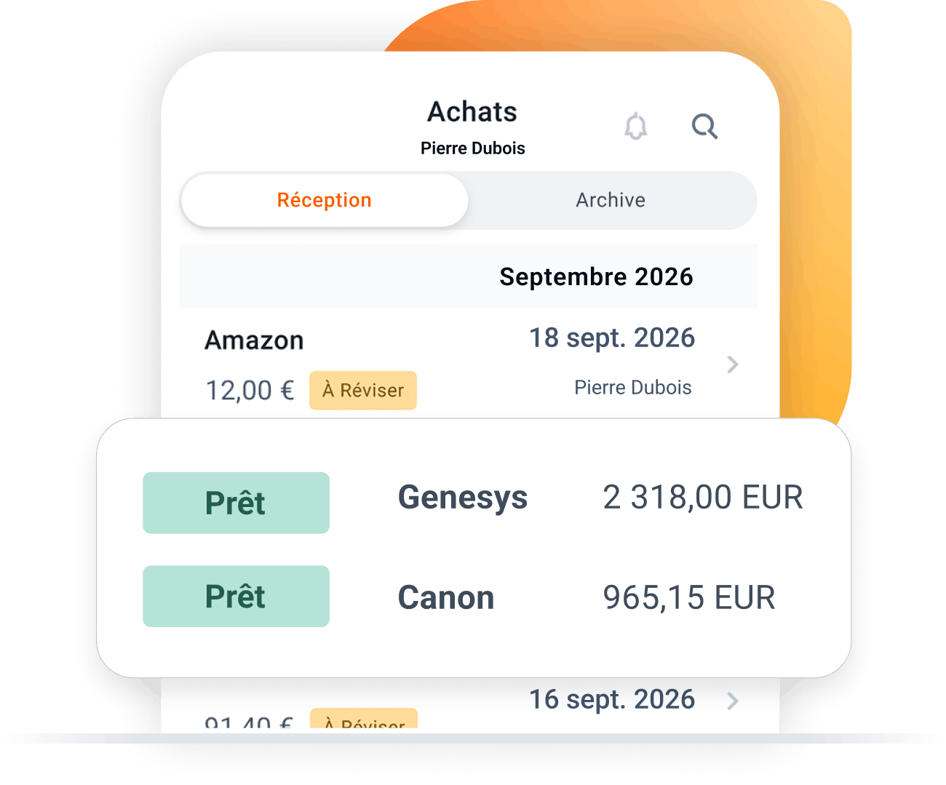The image size is (946, 785).
Task: Click the search magnifier icon
Action: coord(704,127)
